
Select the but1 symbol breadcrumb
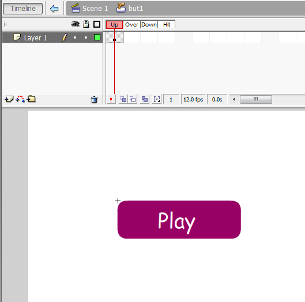pos(135,9)
